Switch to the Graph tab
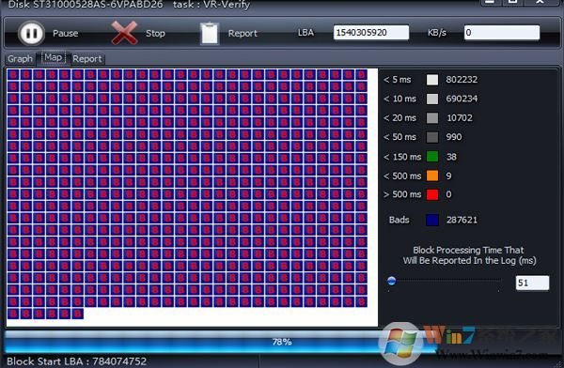This screenshot has width=564, height=368. [20, 58]
